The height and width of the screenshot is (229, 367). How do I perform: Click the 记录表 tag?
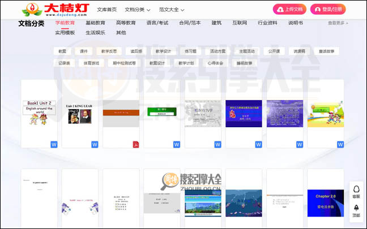[64, 63]
